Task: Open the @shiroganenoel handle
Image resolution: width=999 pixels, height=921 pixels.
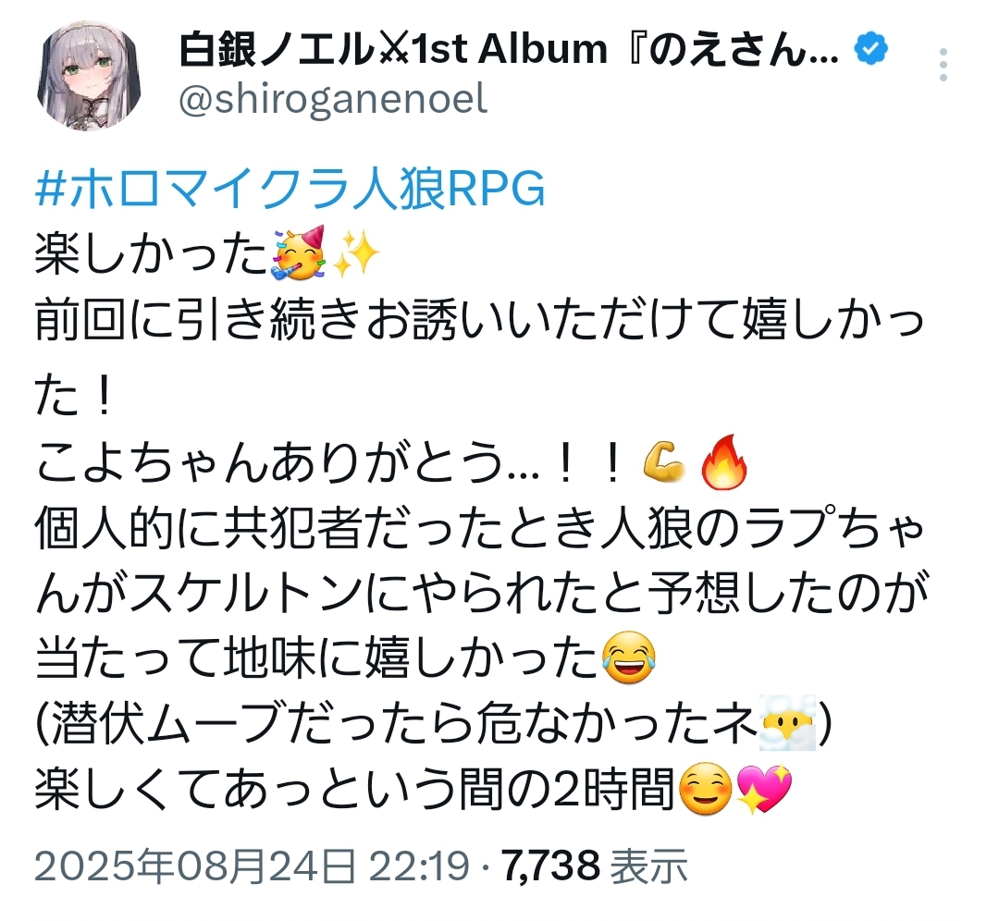Action: (x=333, y=99)
